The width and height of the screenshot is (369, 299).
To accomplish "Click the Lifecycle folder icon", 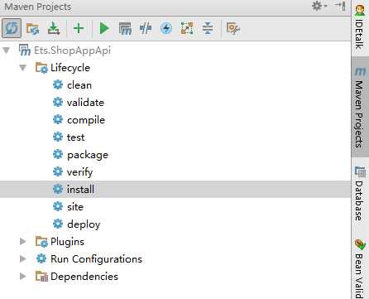I will (41, 68).
